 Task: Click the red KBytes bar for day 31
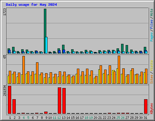coord(146,106)
